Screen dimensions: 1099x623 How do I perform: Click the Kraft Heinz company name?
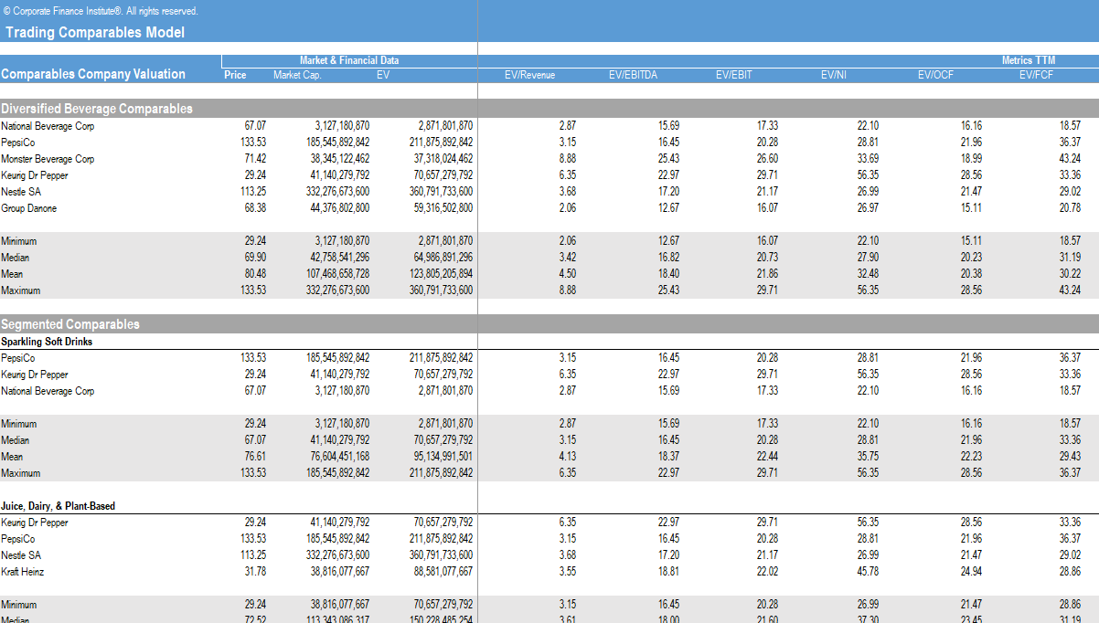click(23, 572)
